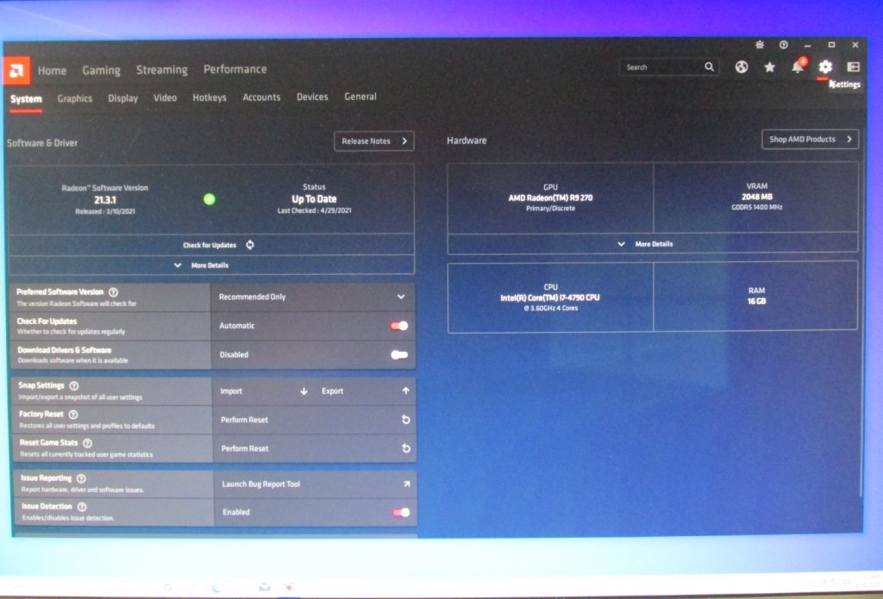Open the General settings tab
The width and height of the screenshot is (883, 599).
click(x=360, y=97)
